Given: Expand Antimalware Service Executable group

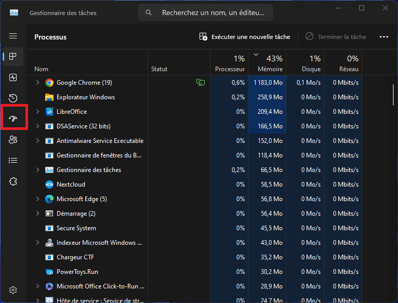Looking at the screenshot, I should click(x=37, y=141).
